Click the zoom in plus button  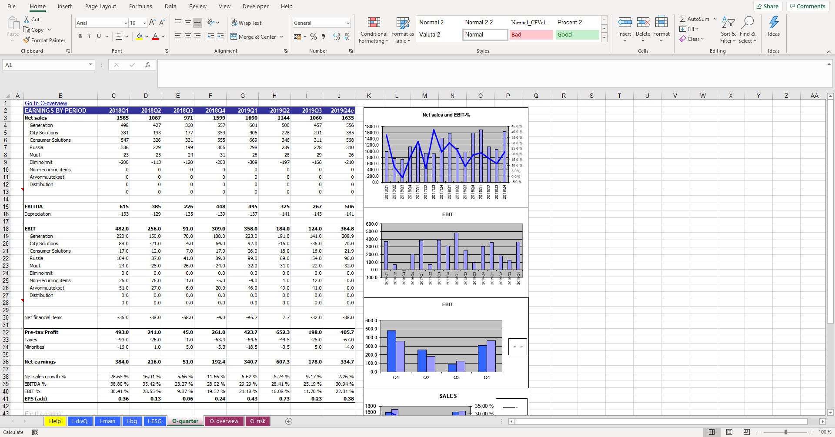(811, 432)
